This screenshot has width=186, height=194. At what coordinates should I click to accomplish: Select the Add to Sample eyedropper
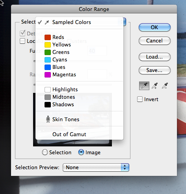coord(155,86)
